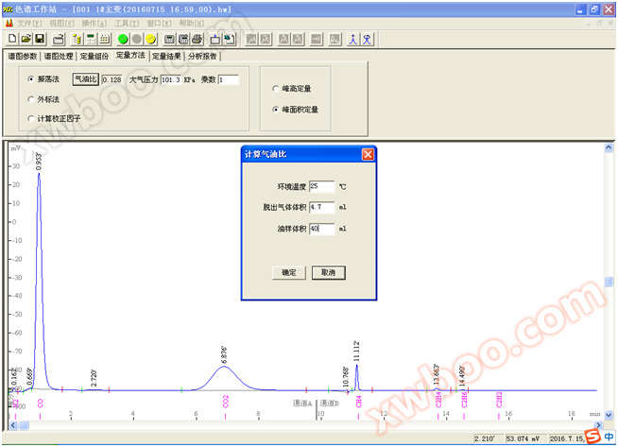Switch to the 谱图处理 tab
The height and width of the screenshot is (447, 618).
[x=57, y=56]
